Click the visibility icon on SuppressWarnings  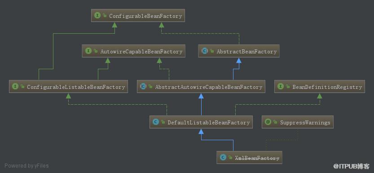pos(275,122)
